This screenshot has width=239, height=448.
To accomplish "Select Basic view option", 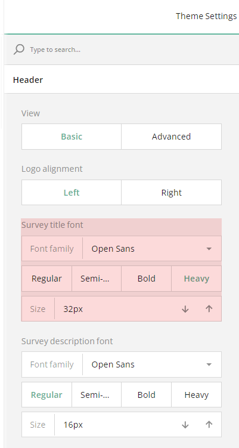I will coord(72,137).
